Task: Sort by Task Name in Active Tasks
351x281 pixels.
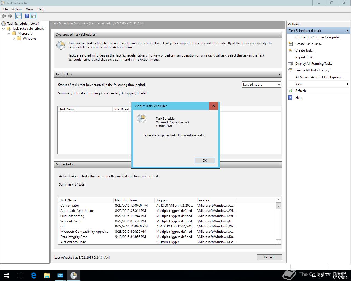Action: point(86,200)
